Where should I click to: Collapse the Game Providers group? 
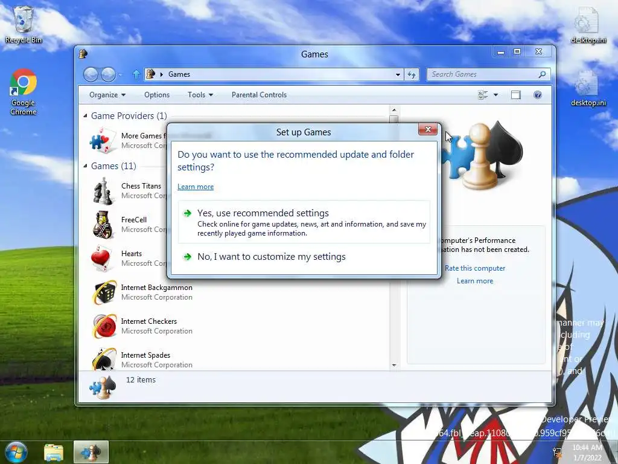[85, 115]
